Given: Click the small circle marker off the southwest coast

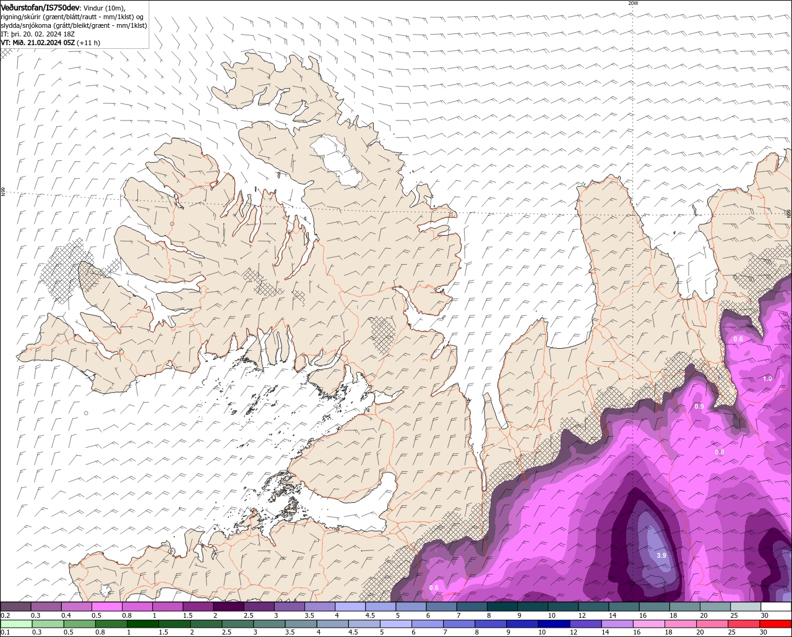Looking at the screenshot, I should (x=86, y=413).
